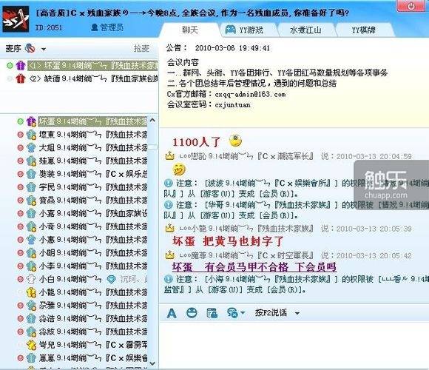Screen dimensions: 429x370
Task: Open the 水煮江山 tab
Action: [305, 30]
